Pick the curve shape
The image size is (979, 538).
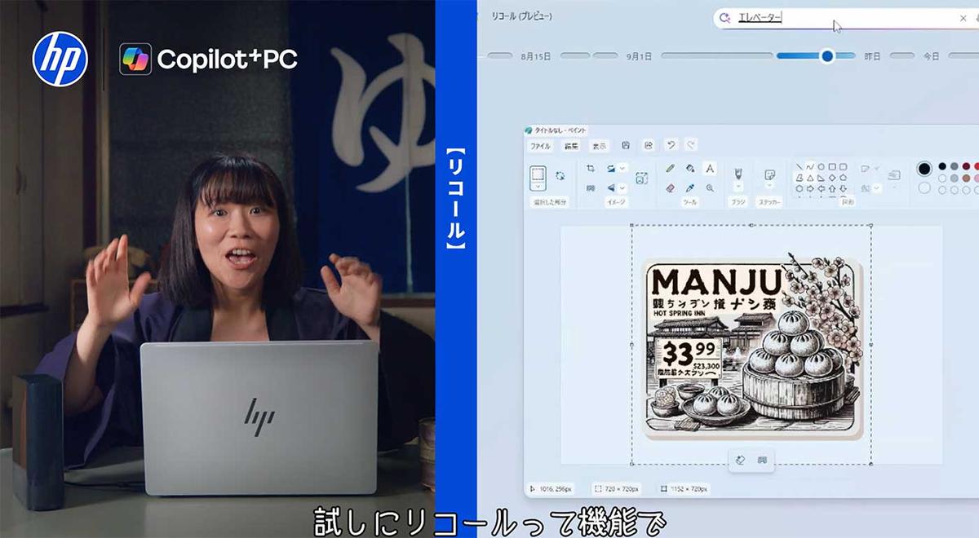click(810, 166)
